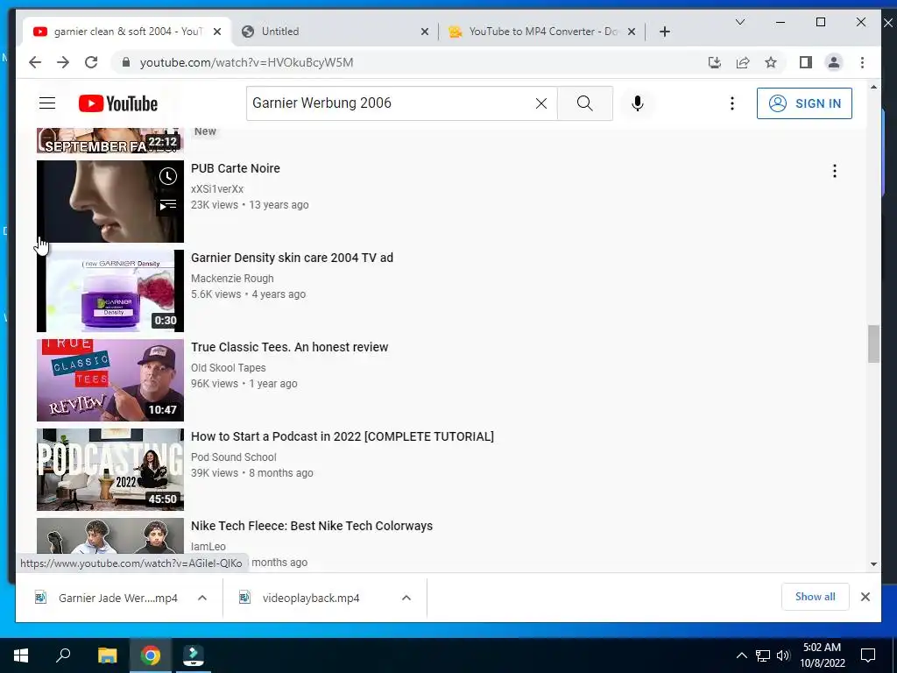View site info via the lock icon
This screenshot has width=897, height=673.
pyautogui.click(x=126, y=62)
